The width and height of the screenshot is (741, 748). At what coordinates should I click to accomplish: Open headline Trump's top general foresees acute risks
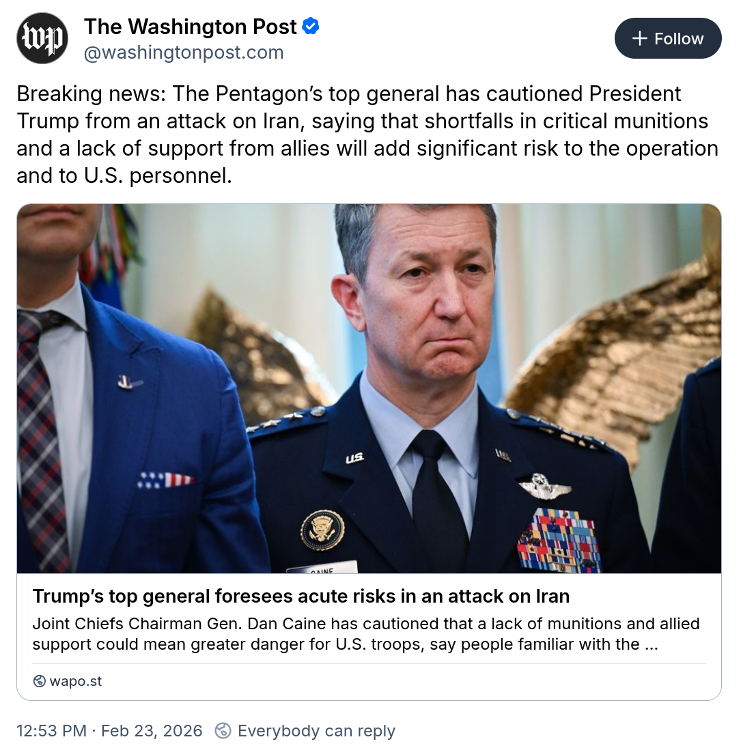[300, 596]
